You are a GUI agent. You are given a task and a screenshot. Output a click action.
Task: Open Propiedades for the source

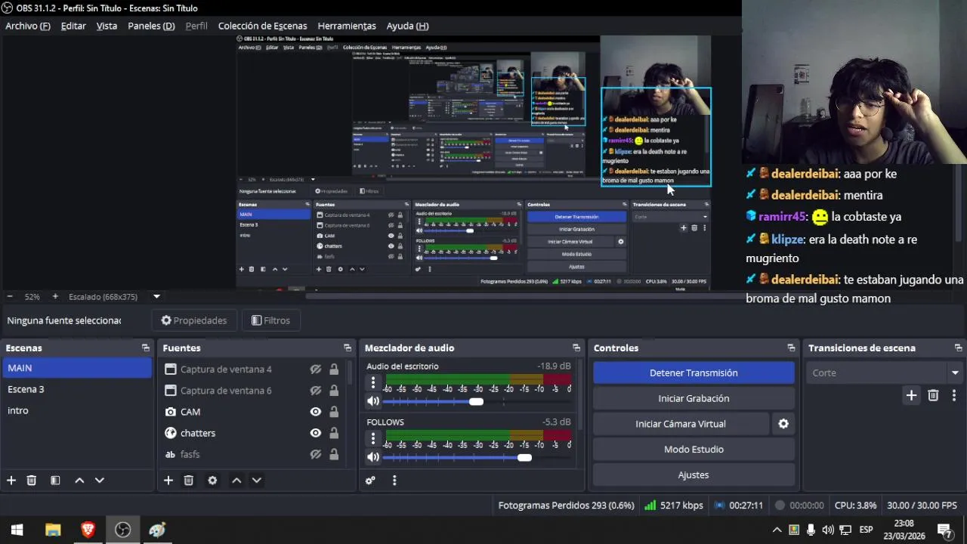pyautogui.click(x=194, y=320)
